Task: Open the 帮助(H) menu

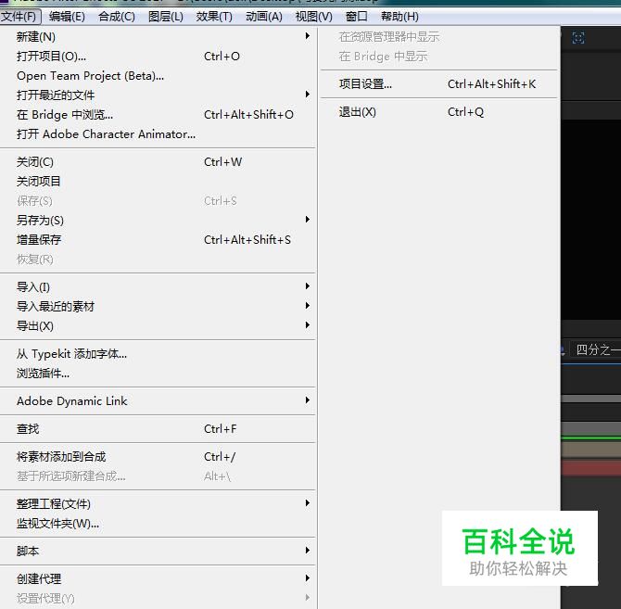Action: click(x=399, y=17)
